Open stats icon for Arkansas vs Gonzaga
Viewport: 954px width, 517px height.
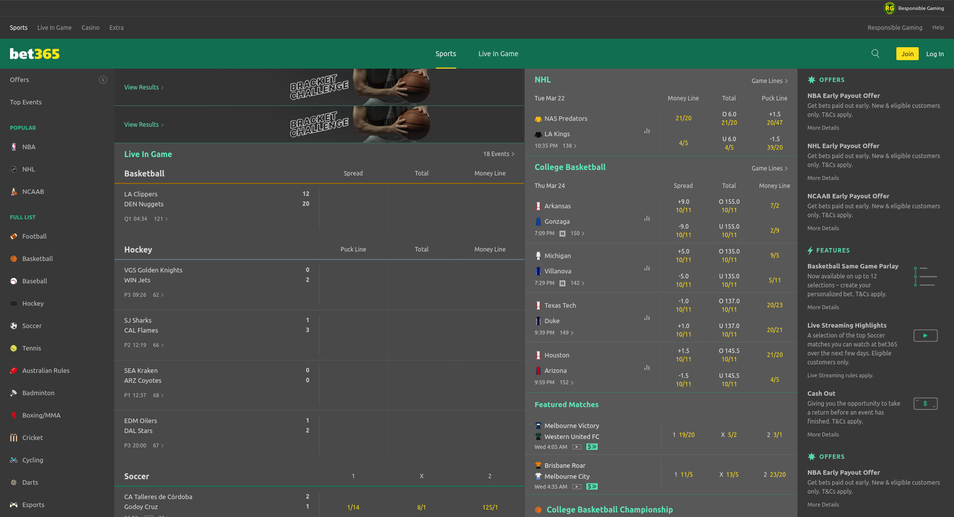[x=647, y=218]
